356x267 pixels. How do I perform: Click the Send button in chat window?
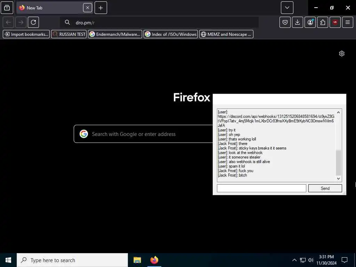click(x=325, y=188)
